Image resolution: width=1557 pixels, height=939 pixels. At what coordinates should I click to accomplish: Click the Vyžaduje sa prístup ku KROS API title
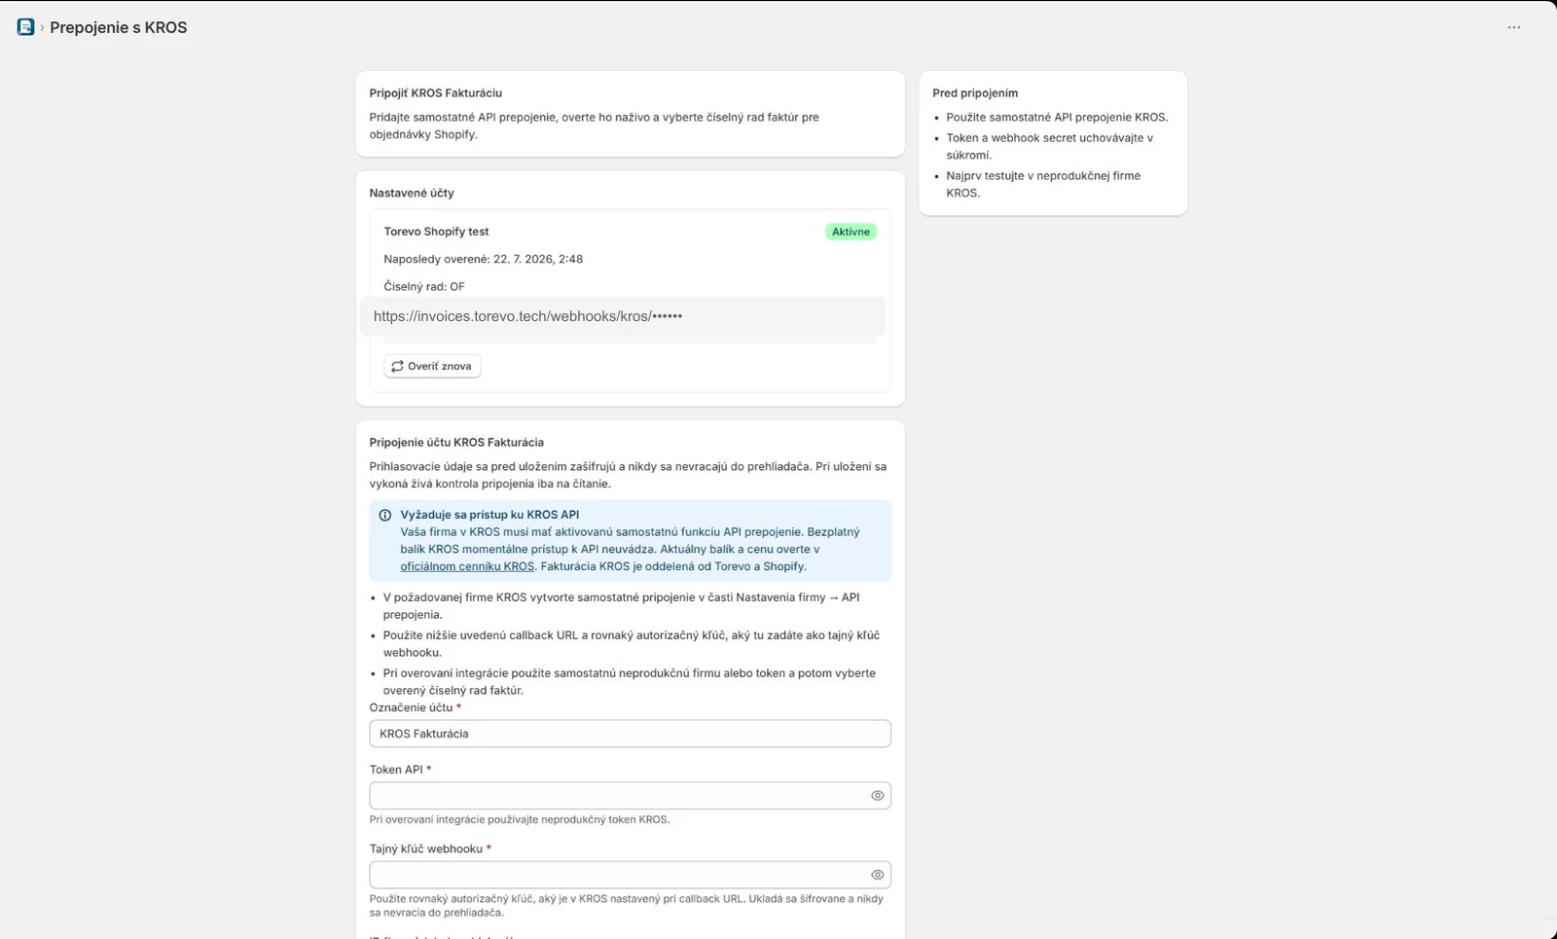point(489,515)
